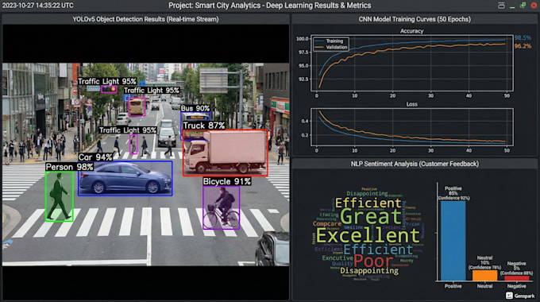This screenshot has height=302, width=540.
Task: Click the yellow Disappointing word below Poor
Action: point(369,271)
